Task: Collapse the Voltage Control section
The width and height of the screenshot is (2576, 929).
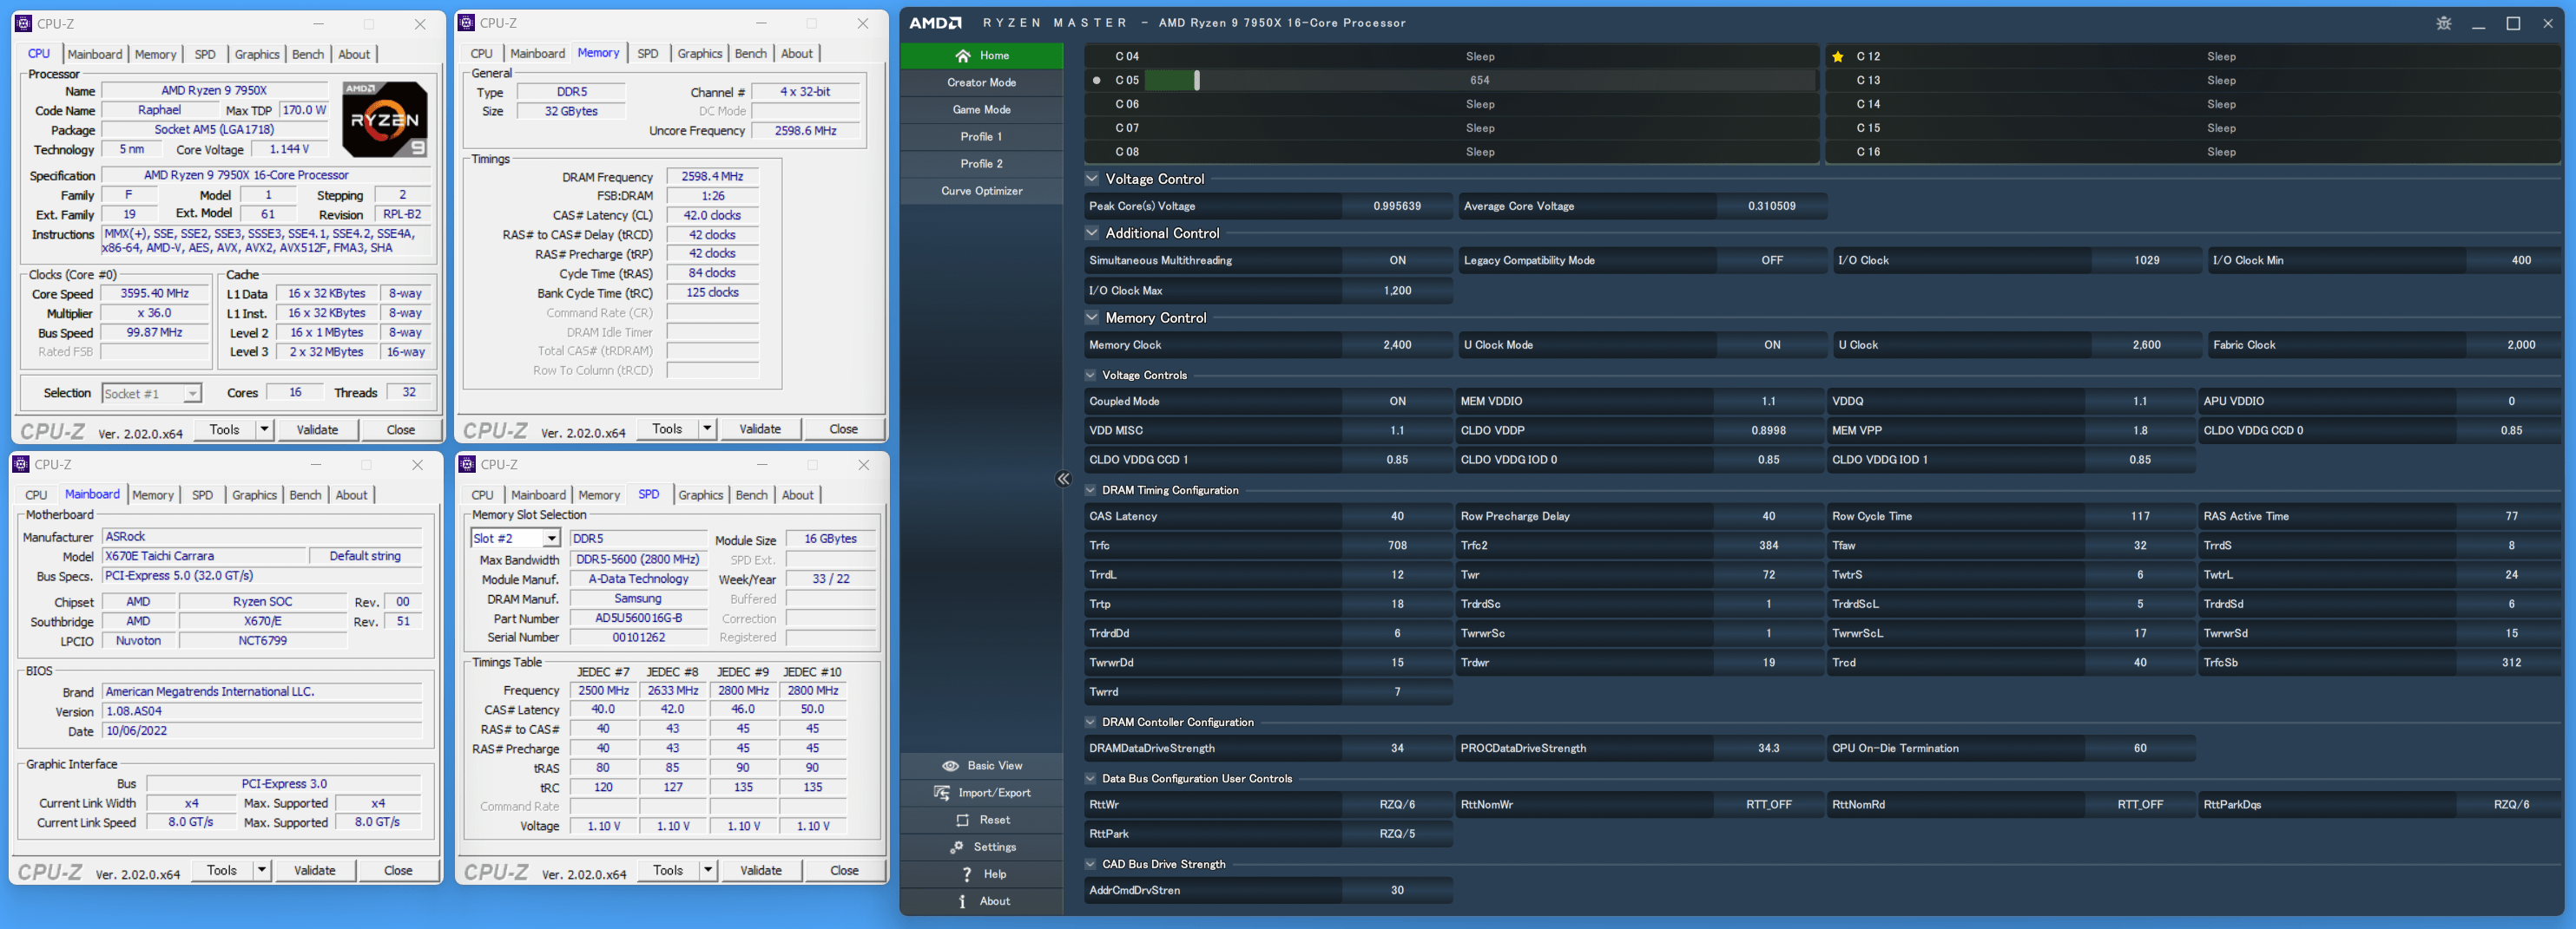Action: [x=1092, y=179]
